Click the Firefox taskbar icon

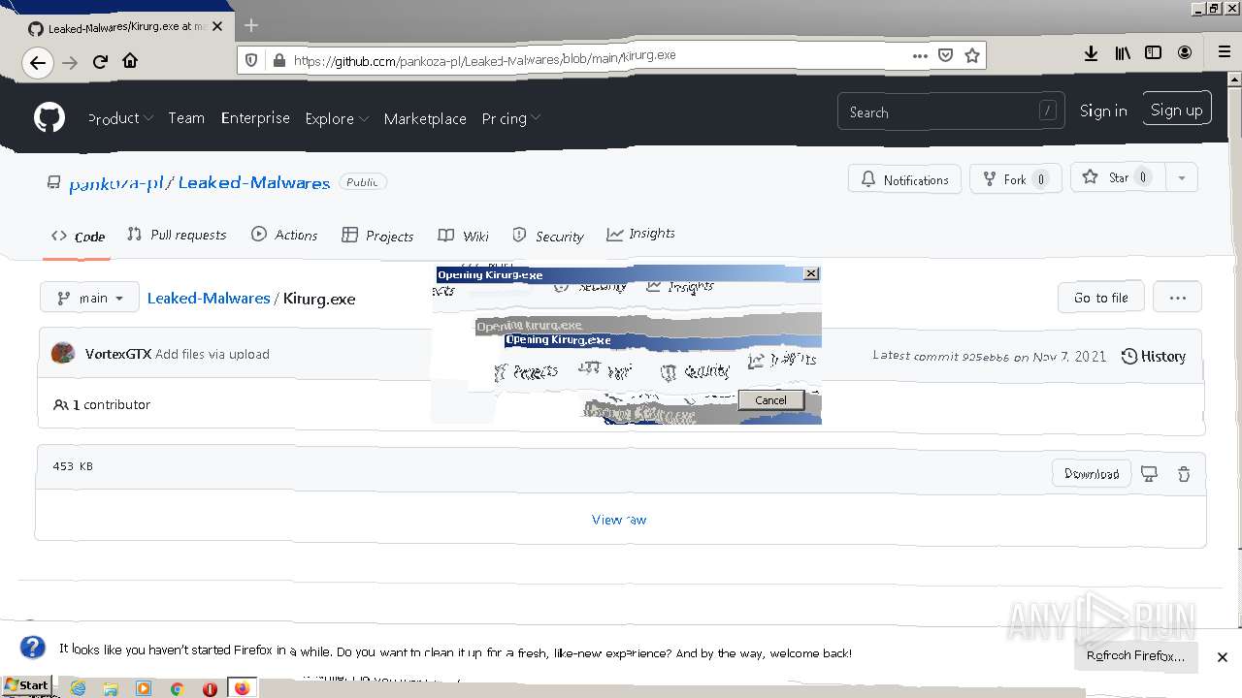tap(242, 688)
